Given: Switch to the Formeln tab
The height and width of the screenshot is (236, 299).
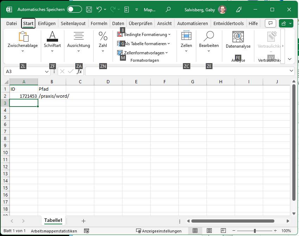Looking at the screenshot, I should click(x=99, y=23).
